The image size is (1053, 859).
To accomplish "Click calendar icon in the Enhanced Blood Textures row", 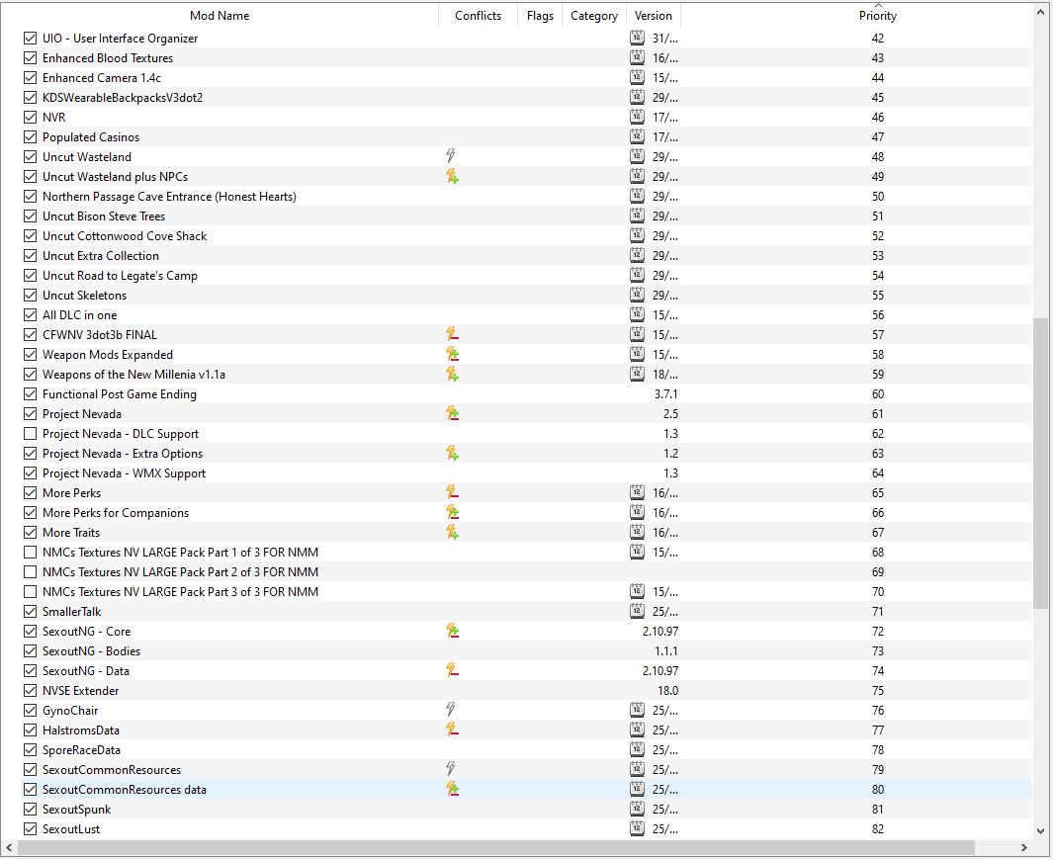I will tap(637, 57).
